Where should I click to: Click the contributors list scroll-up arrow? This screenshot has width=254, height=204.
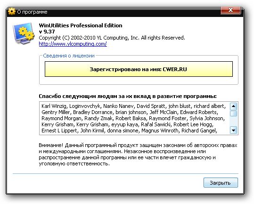pyautogui.click(x=233, y=106)
